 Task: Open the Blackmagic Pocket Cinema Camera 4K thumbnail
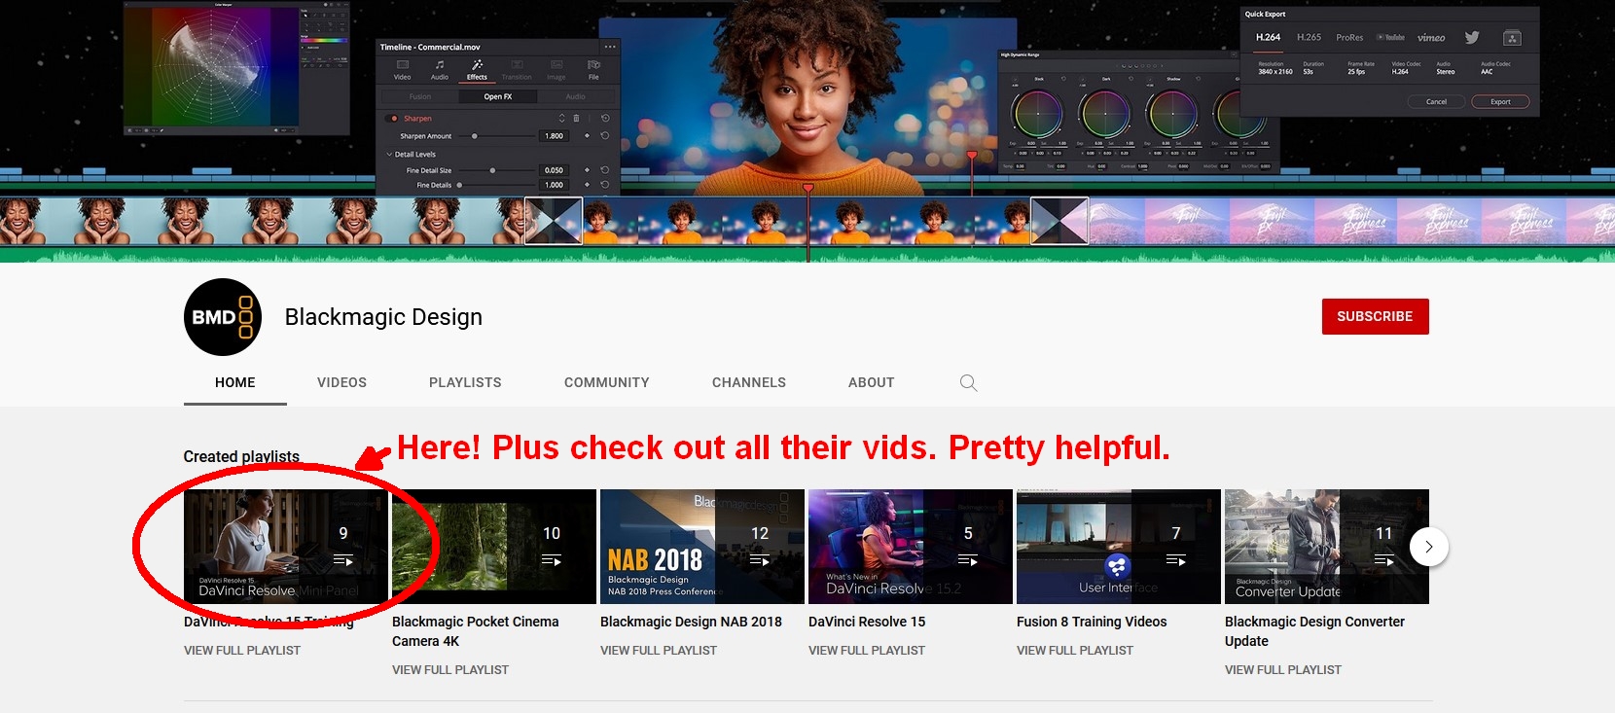tap(493, 547)
